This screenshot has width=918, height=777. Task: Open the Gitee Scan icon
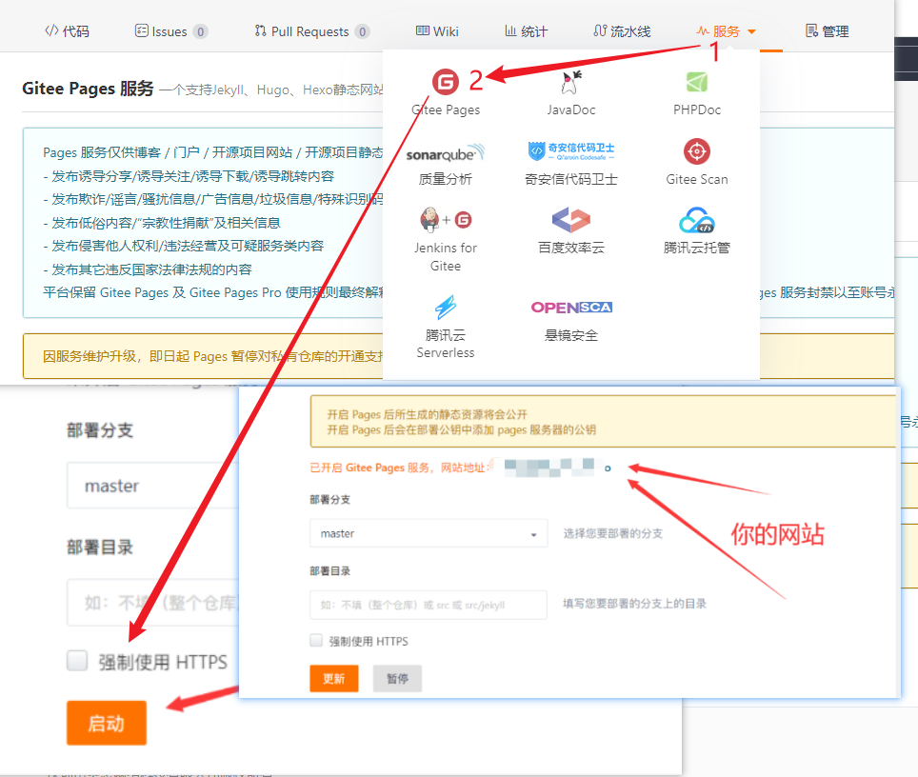click(697, 151)
